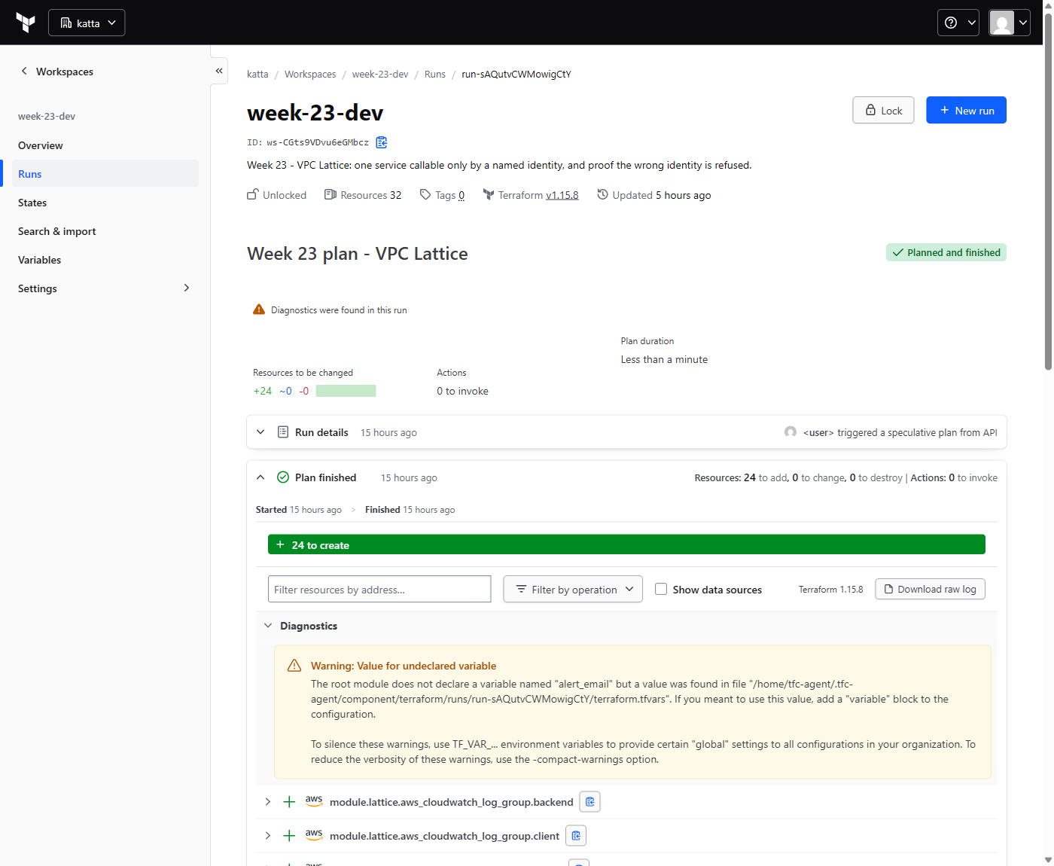Screen dimensions: 1054x866
Task: Collapse the Diagnostics section
Action: [268, 626]
